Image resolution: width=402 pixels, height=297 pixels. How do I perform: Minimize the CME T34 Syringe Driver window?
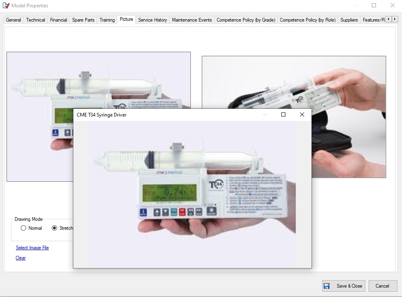[265, 114]
